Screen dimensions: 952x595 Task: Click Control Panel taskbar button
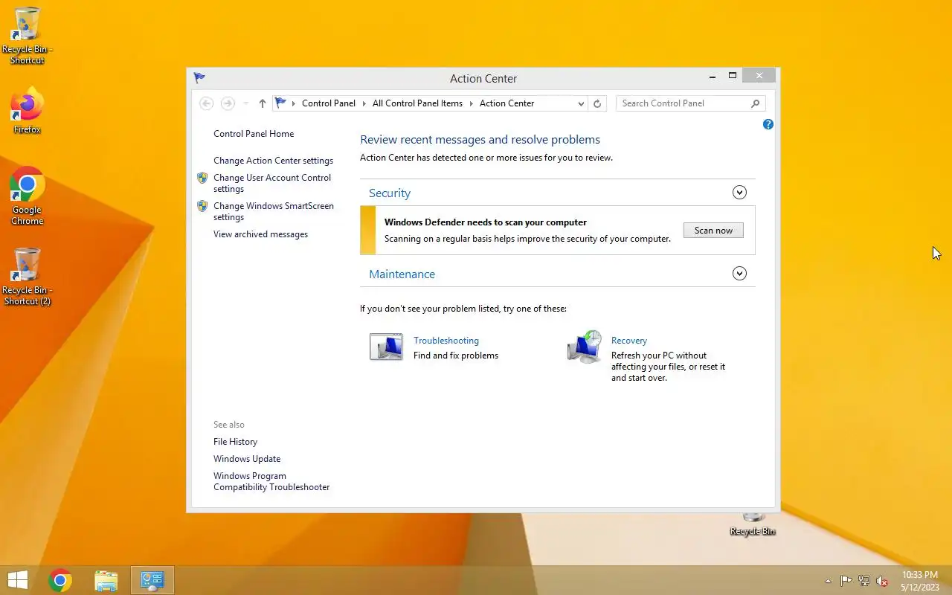point(152,580)
